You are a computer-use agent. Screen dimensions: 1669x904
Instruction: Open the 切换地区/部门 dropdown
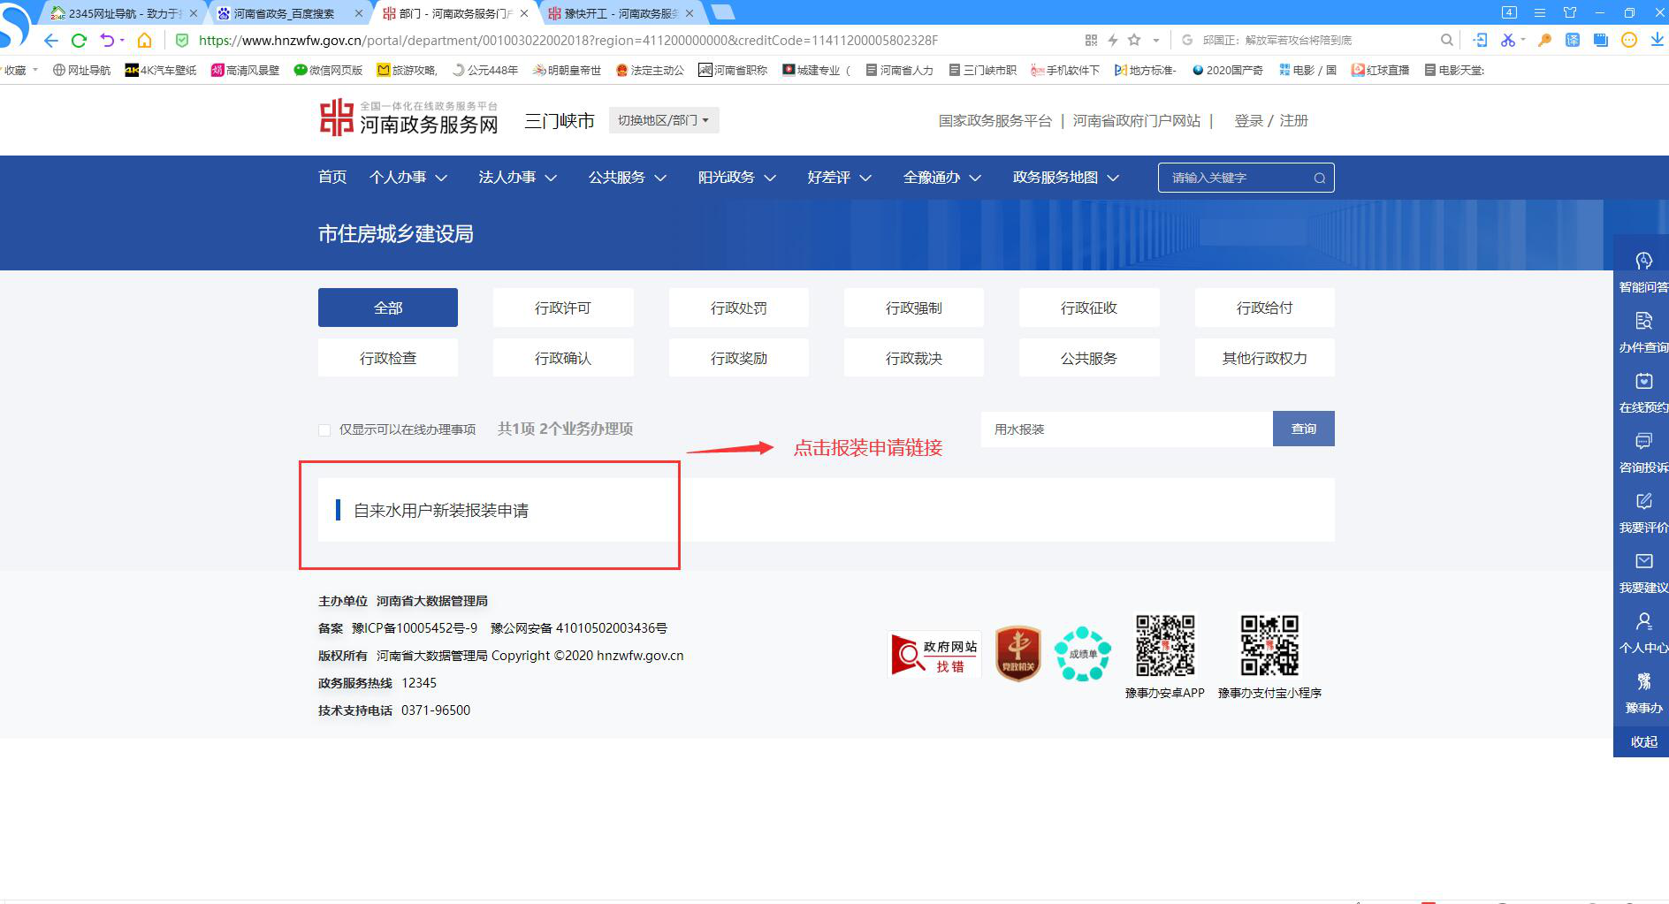(663, 119)
